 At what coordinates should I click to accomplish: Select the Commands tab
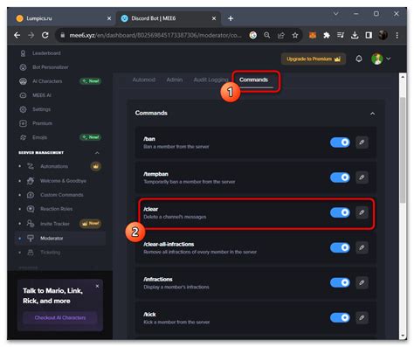(x=253, y=80)
